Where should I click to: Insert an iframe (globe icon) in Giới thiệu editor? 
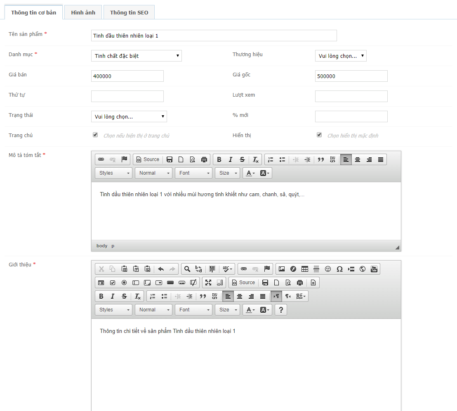(363, 269)
